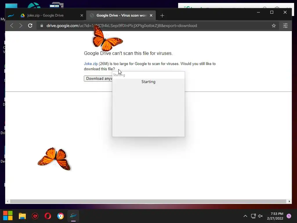Go forward to the next page
This screenshot has width=297, height=223.
(21, 26)
